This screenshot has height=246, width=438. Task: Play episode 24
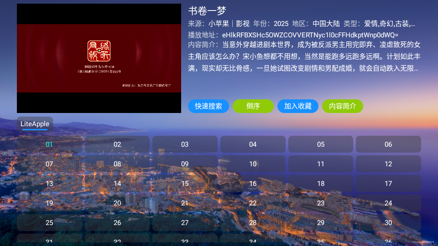click(x=388, y=203)
